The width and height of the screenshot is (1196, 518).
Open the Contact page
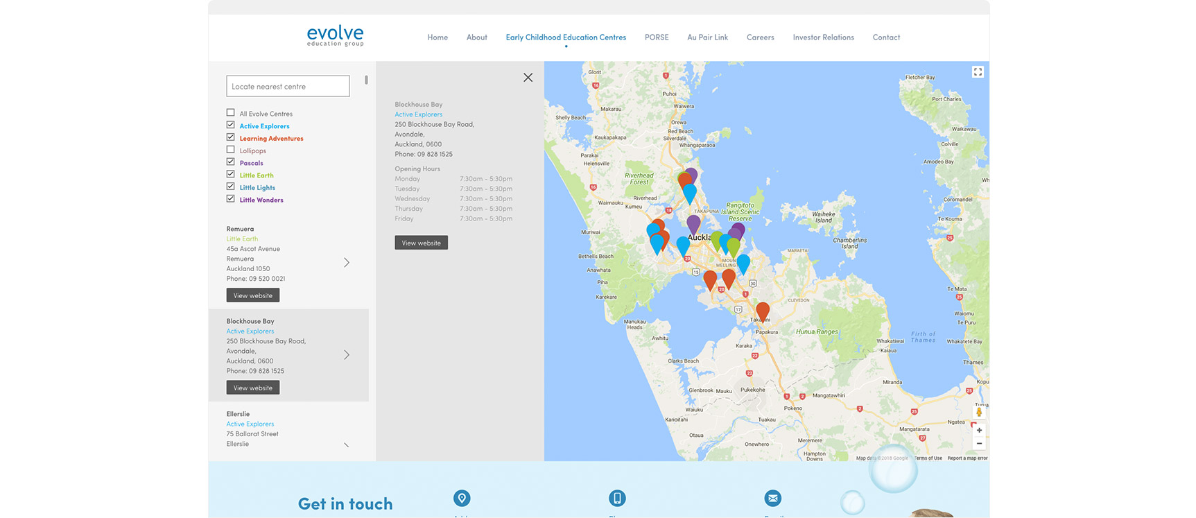(886, 37)
